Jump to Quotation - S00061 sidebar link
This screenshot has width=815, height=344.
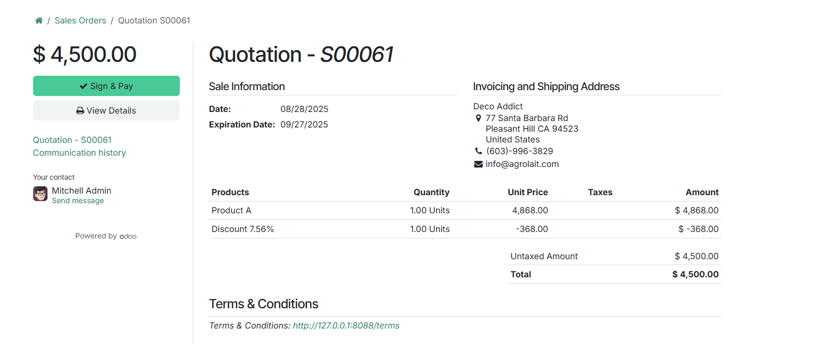(72, 140)
